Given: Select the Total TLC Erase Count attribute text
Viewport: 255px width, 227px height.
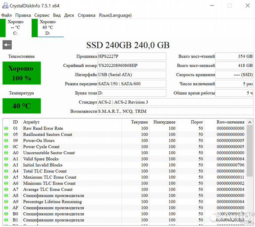Looking at the screenshot, I should point(45,171).
